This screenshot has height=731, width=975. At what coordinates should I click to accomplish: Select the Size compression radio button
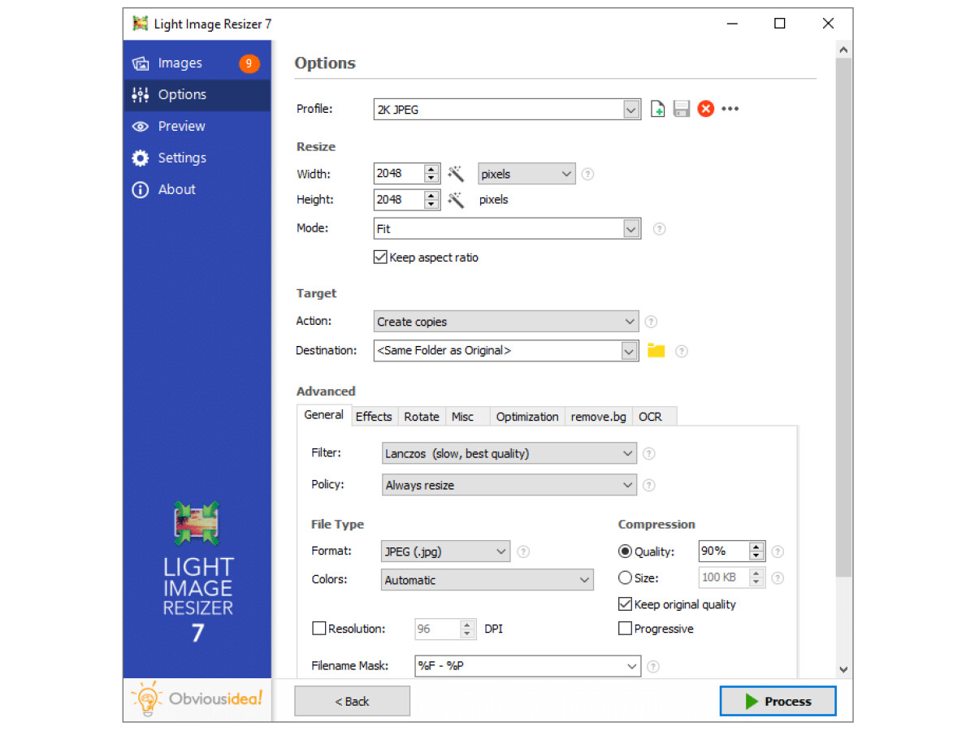click(625, 578)
